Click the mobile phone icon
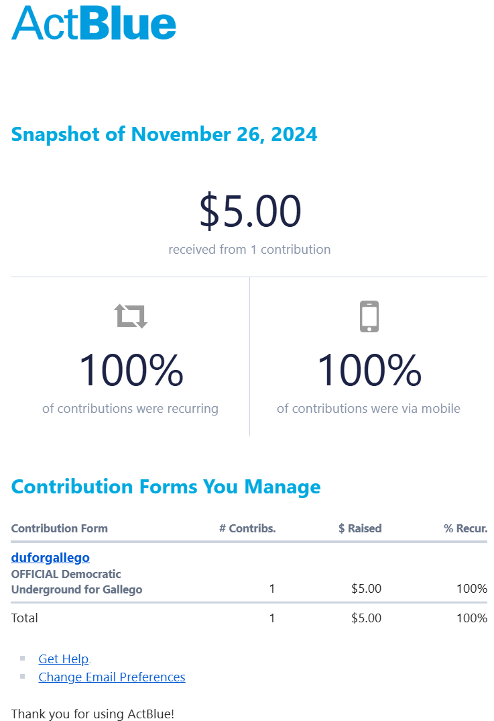 [x=369, y=316]
